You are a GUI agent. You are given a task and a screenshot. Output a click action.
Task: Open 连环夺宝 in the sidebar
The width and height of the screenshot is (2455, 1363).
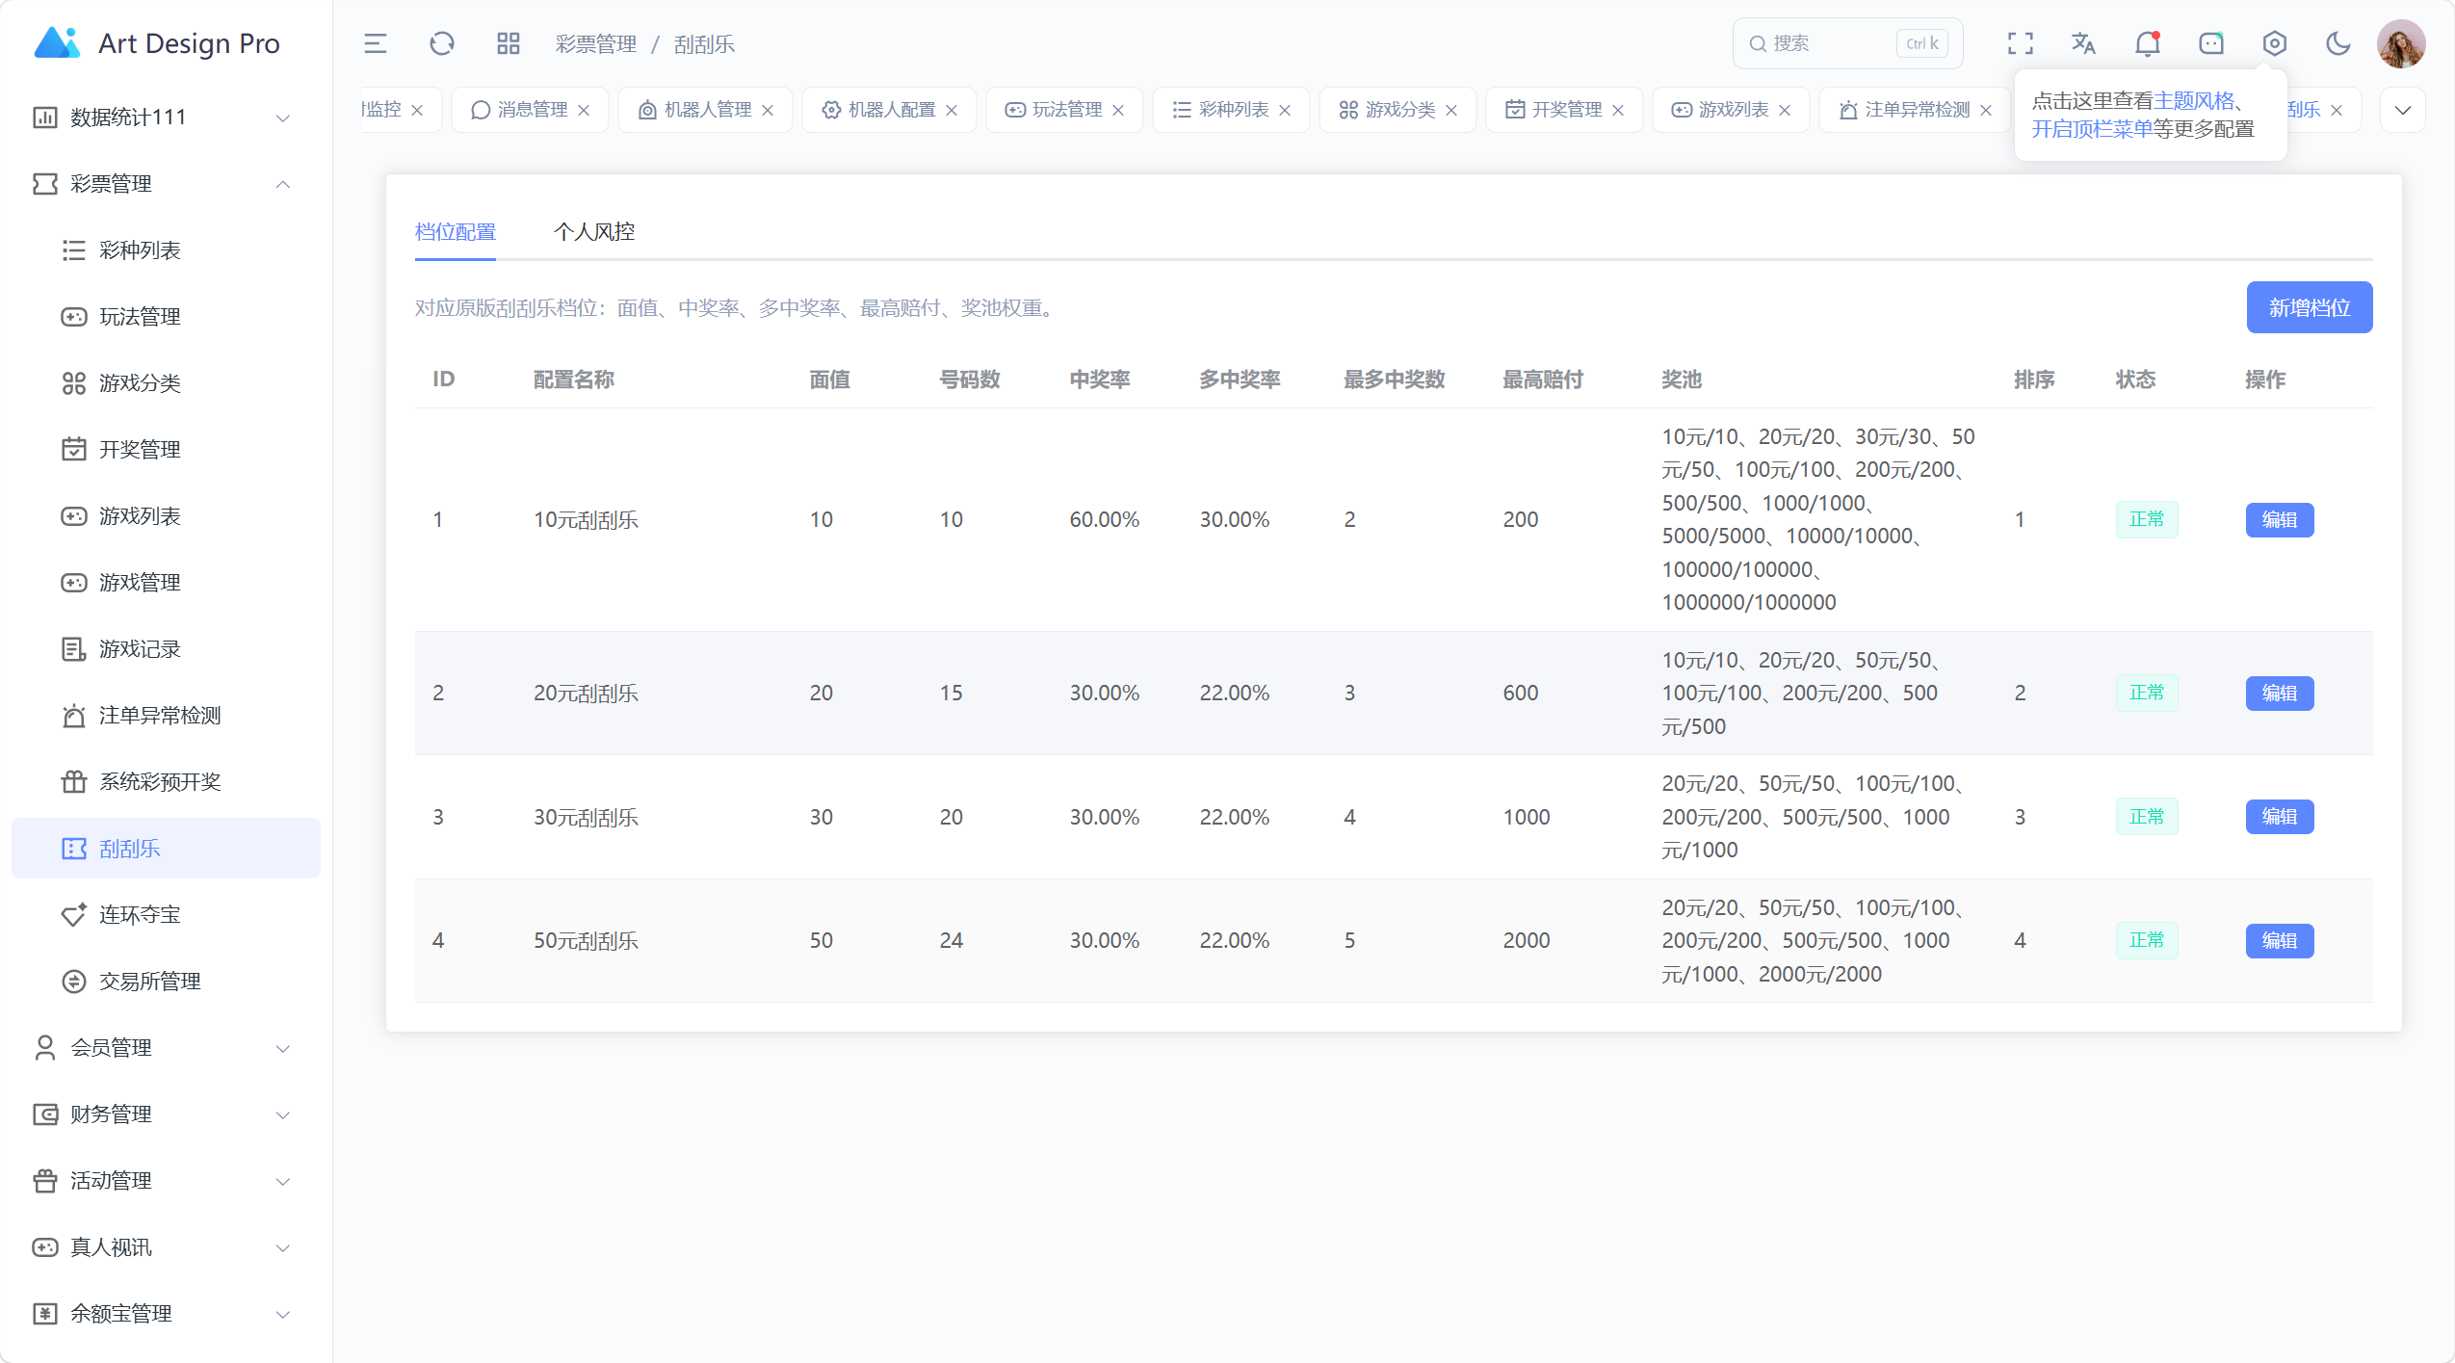click(166, 915)
